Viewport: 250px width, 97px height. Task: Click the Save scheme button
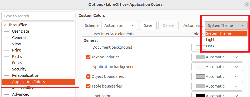point(148,25)
